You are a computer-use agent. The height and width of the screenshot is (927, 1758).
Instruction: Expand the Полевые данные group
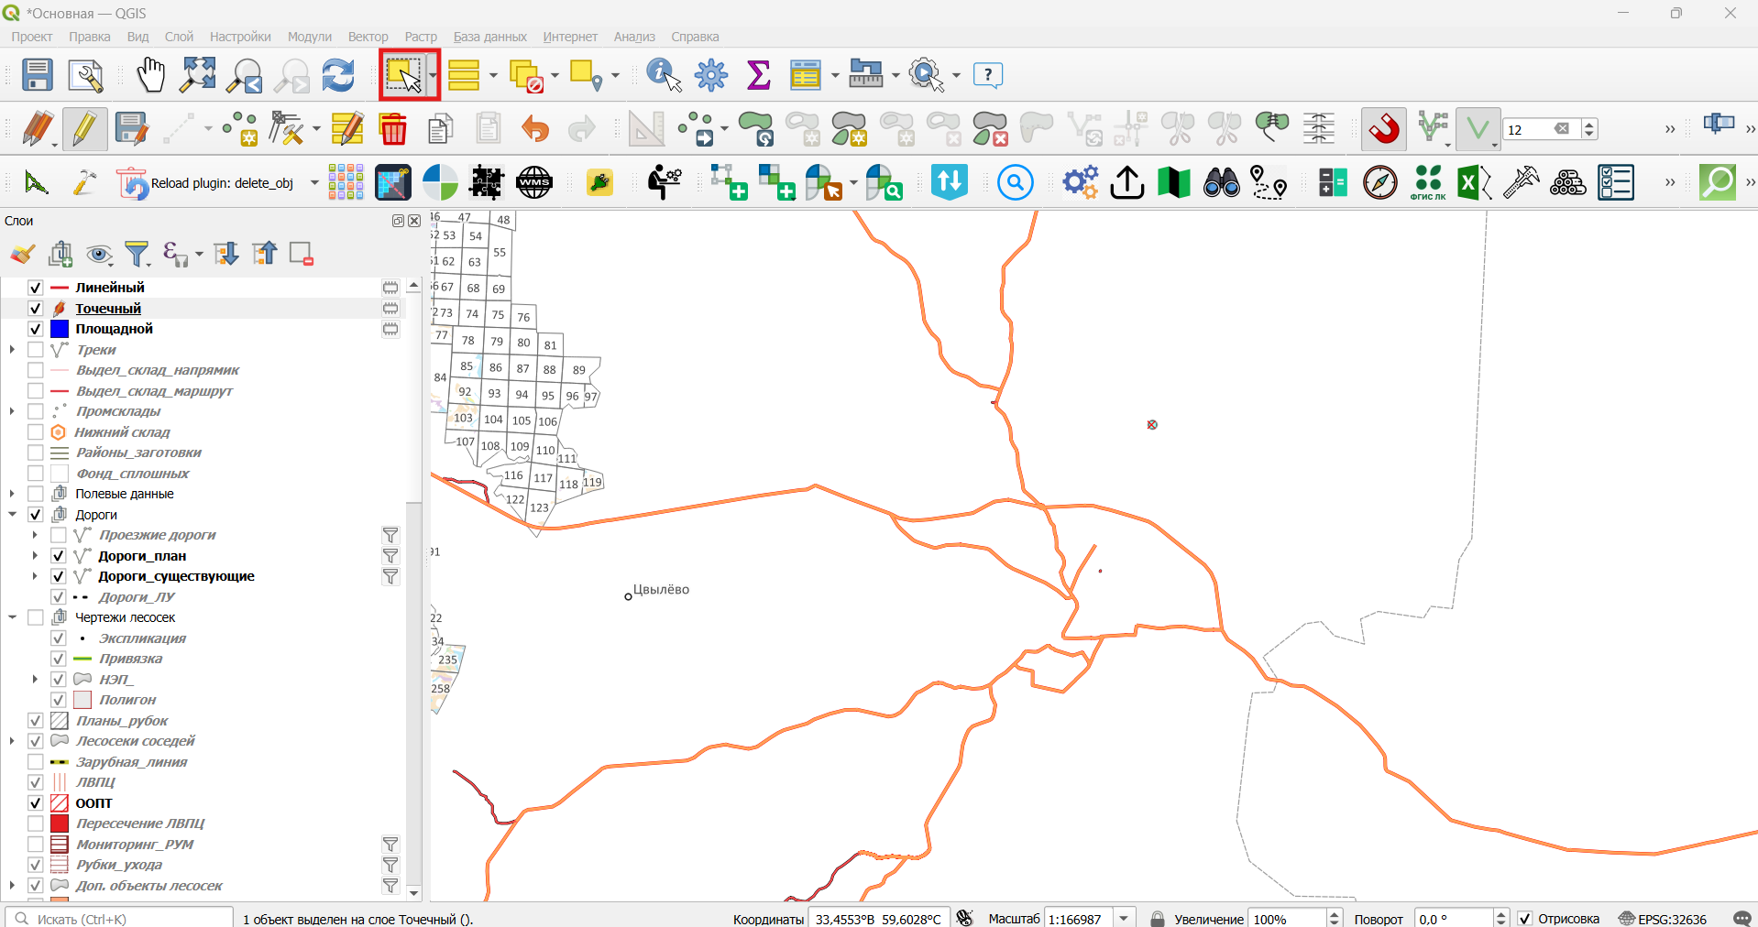click(x=12, y=494)
